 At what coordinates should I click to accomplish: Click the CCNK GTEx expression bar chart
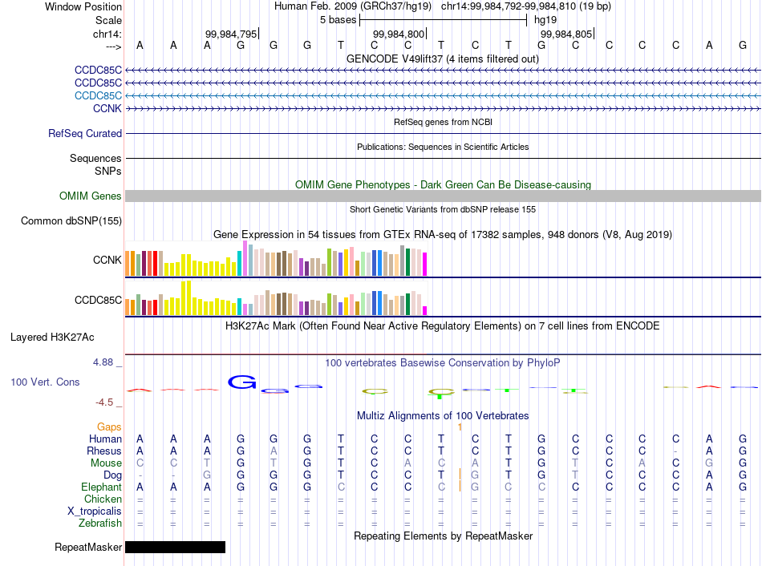click(x=276, y=258)
